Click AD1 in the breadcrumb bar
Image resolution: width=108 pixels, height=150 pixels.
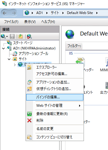[40, 13]
